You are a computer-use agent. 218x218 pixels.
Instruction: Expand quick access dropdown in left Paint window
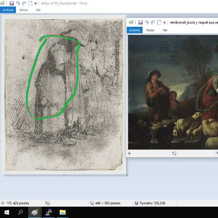click(x=35, y=4)
